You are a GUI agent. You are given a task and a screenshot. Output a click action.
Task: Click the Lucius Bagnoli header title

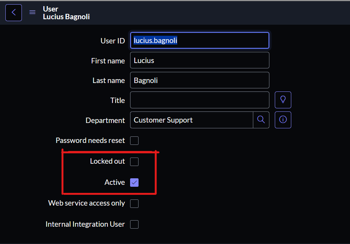click(x=66, y=17)
